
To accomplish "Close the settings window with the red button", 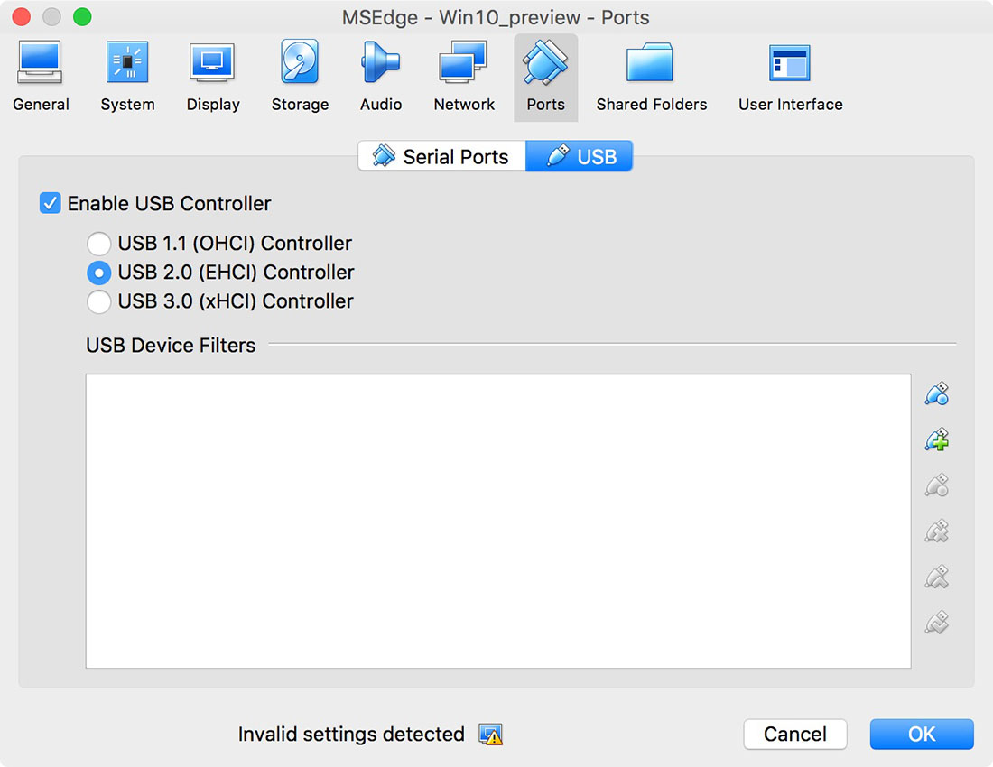I will [22, 16].
